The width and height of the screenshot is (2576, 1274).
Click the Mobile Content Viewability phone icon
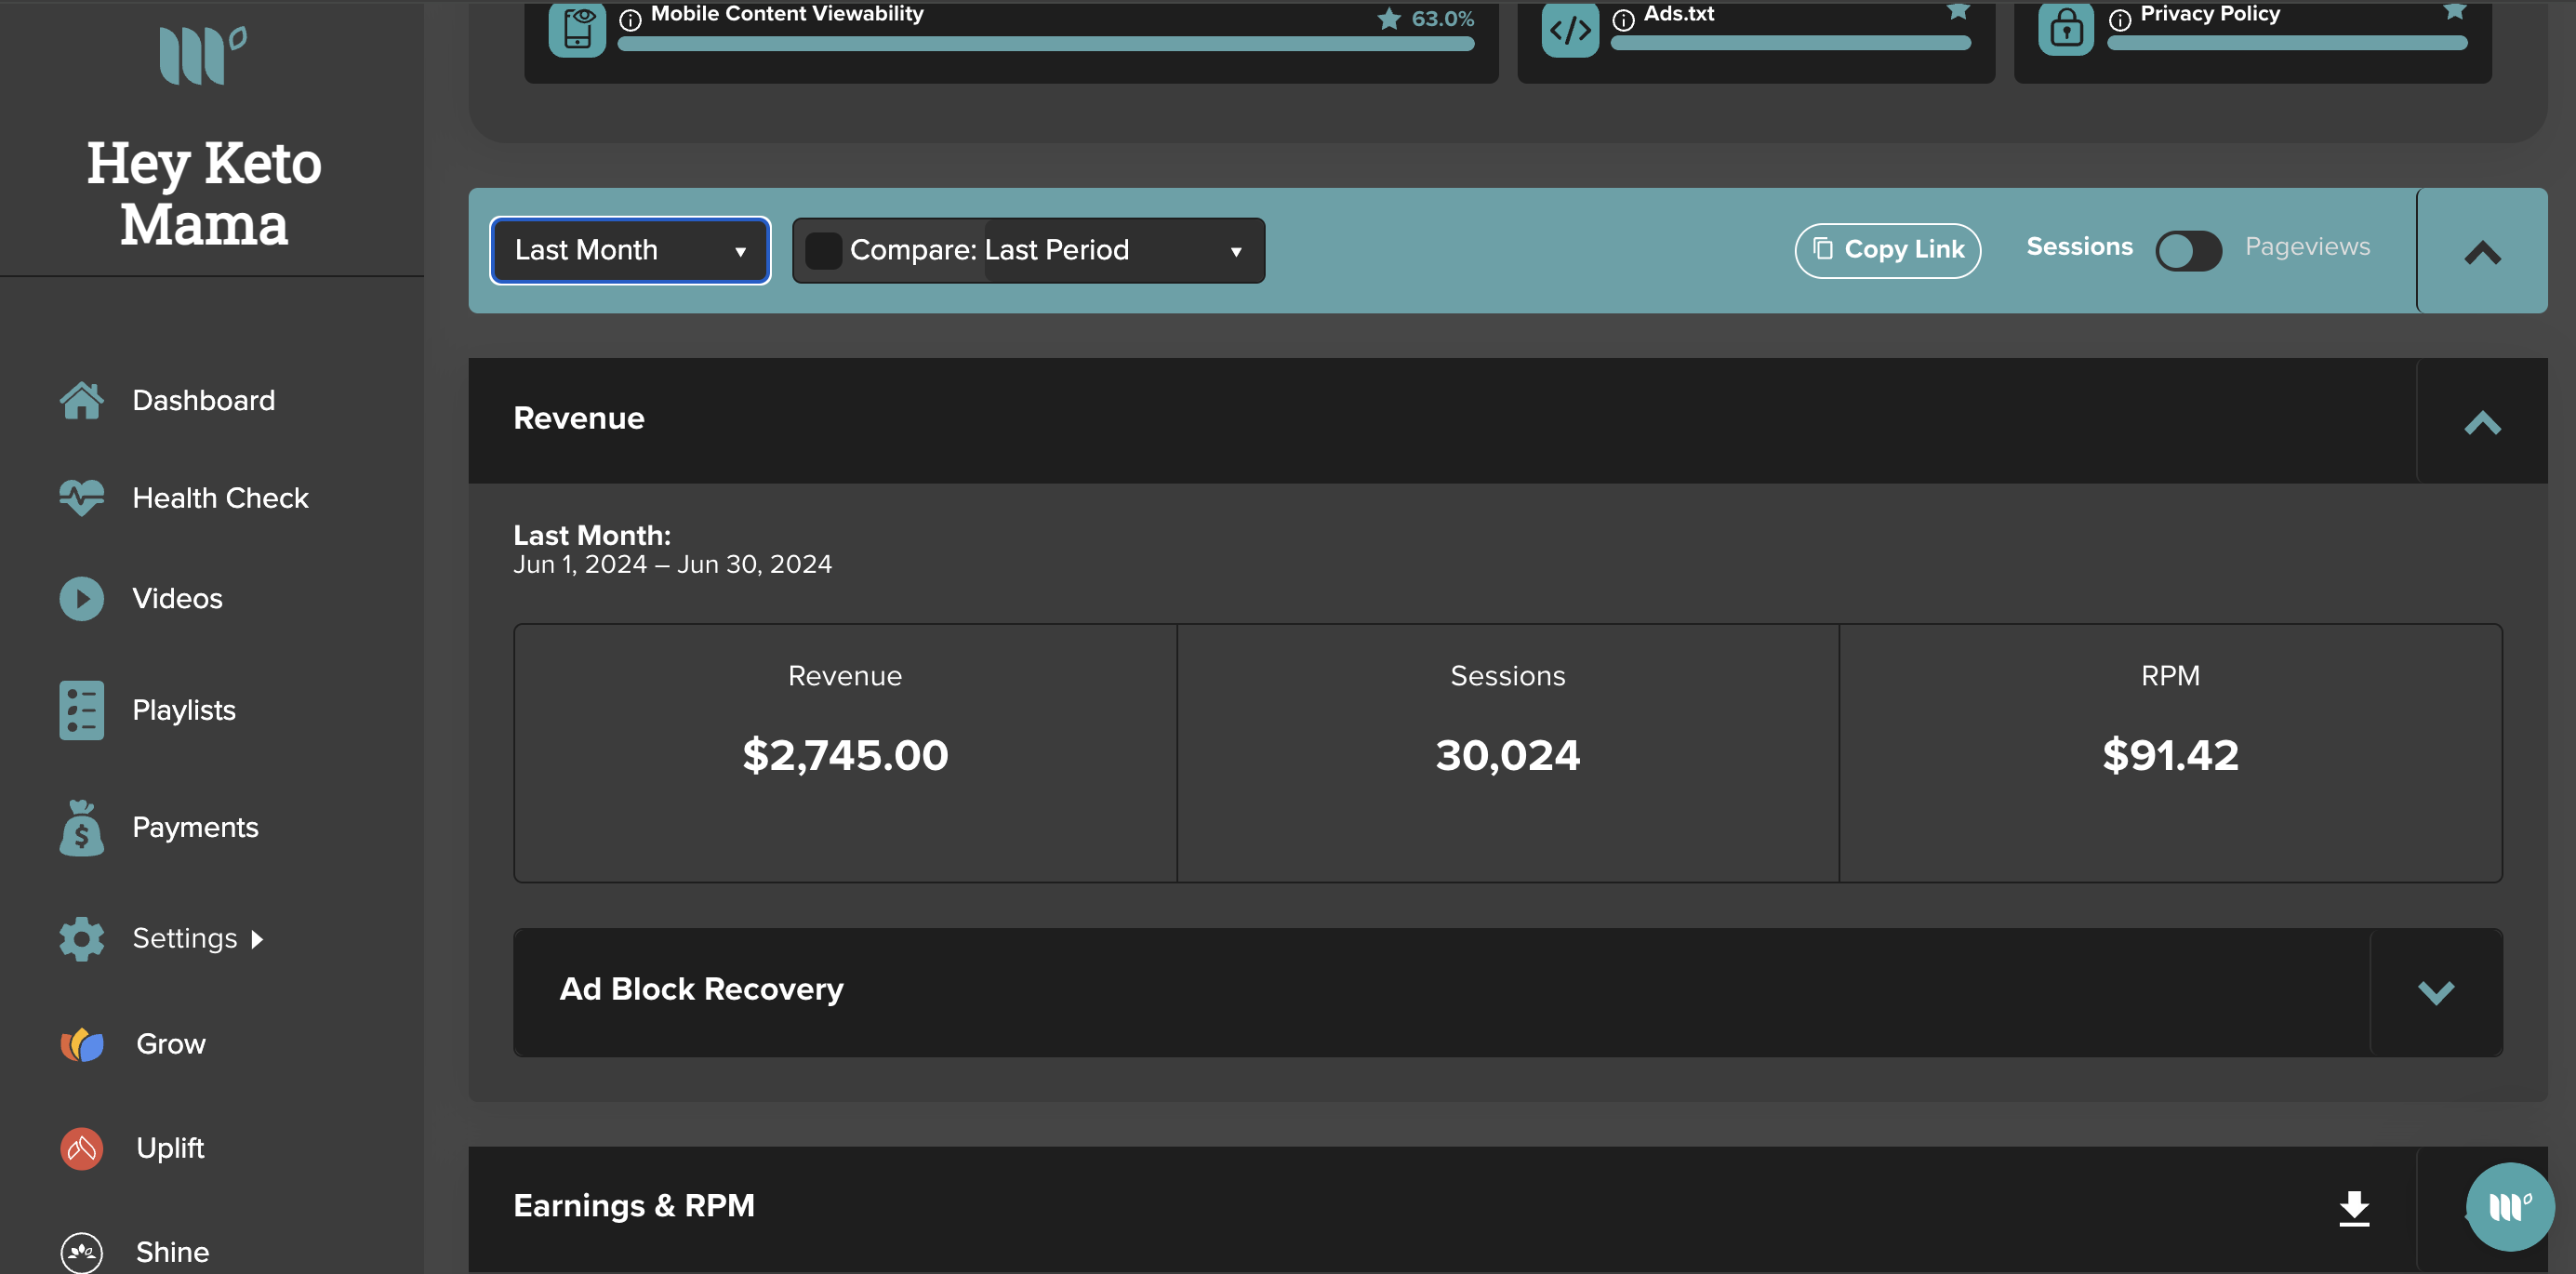577,28
